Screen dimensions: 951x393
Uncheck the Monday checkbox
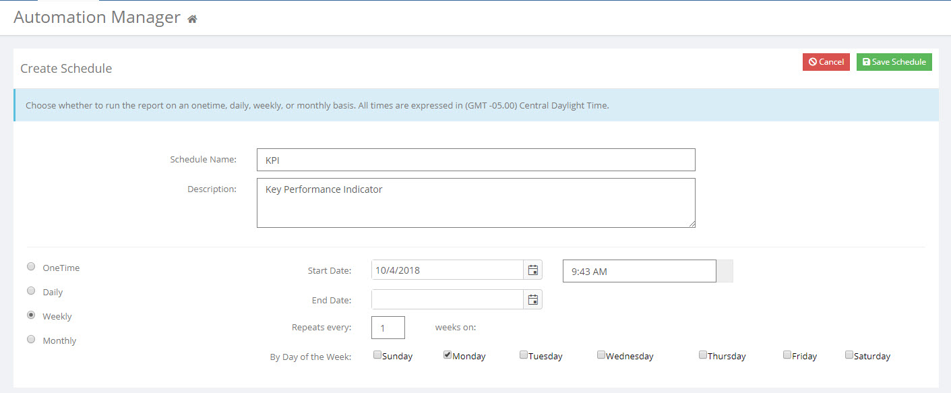(x=448, y=355)
